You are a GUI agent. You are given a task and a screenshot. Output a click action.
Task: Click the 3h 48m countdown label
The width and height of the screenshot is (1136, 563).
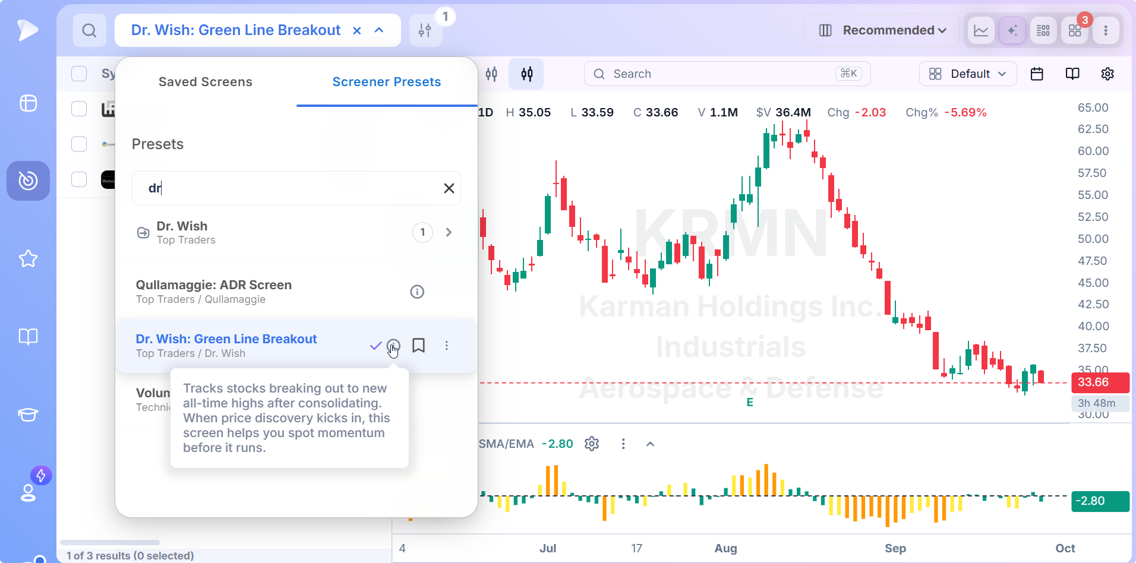pyautogui.click(x=1100, y=403)
